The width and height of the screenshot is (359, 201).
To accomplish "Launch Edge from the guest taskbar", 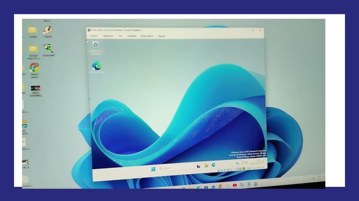I will click(214, 165).
